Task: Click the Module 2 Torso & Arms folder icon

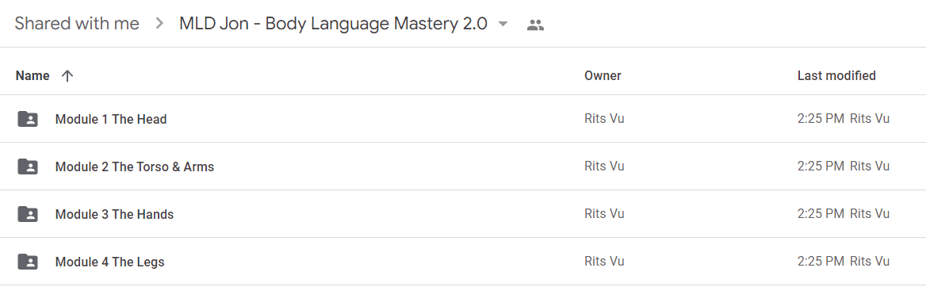Action: click(x=28, y=166)
